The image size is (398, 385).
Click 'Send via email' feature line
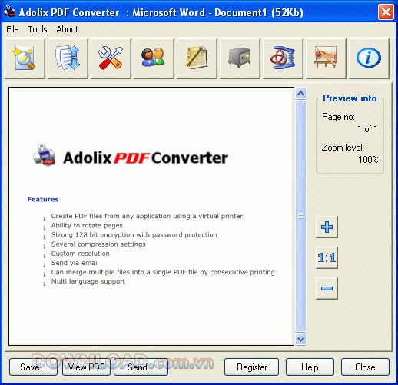click(x=75, y=263)
